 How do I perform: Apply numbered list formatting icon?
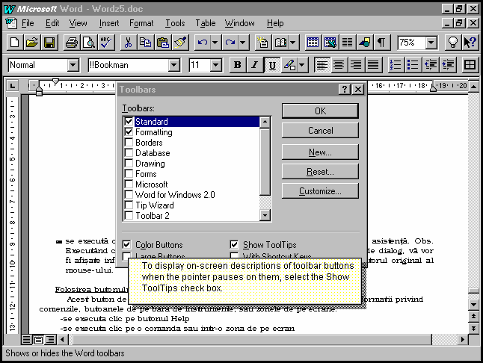(396, 65)
